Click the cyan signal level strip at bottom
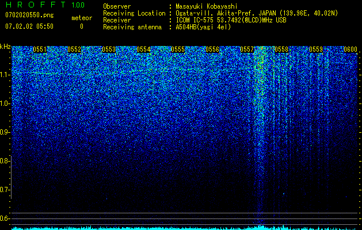 pos(185,228)
